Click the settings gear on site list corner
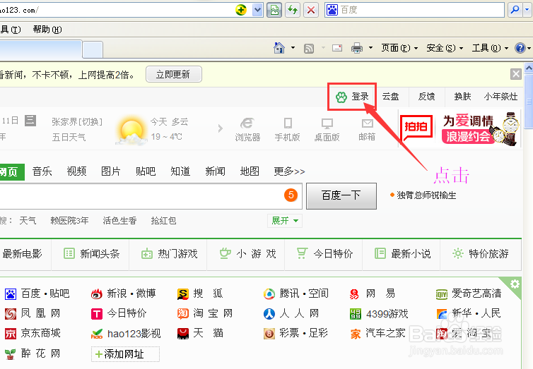 (515, 284)
